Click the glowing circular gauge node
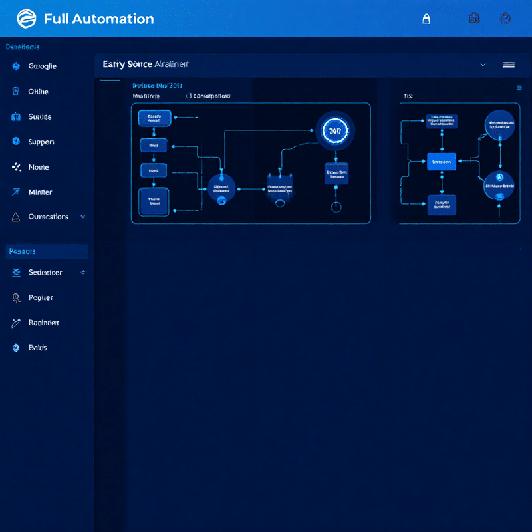 click(335, 131)
